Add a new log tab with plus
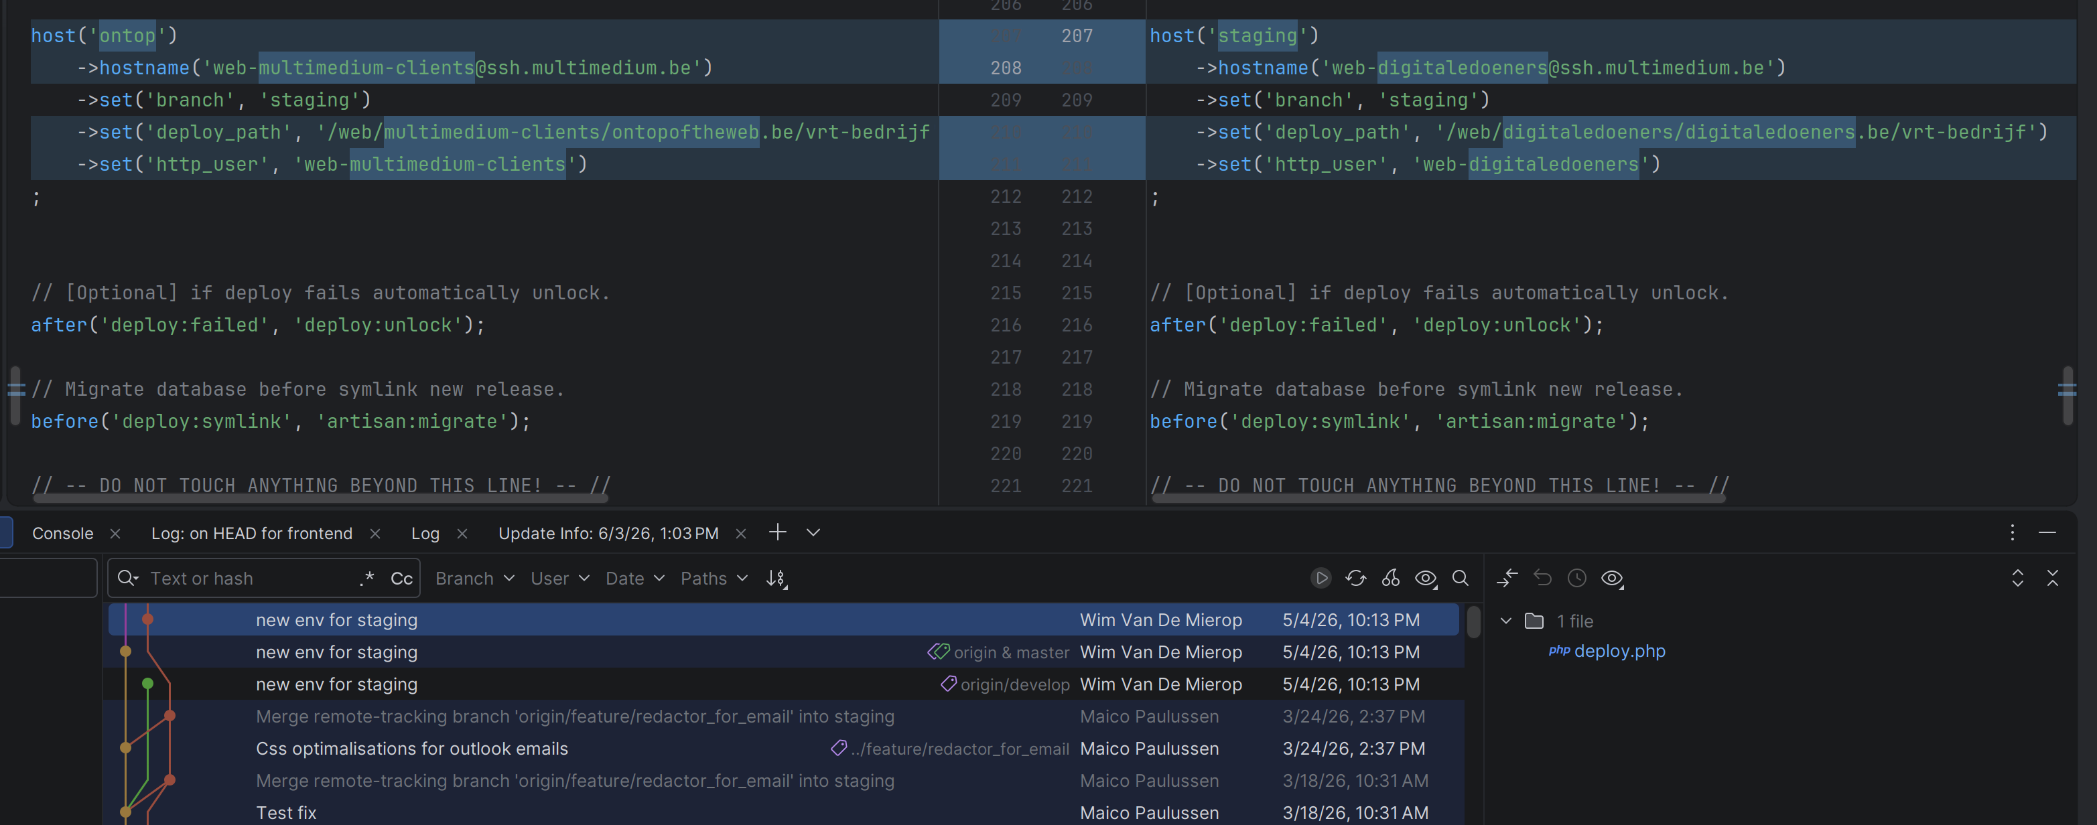 [777, 532]
